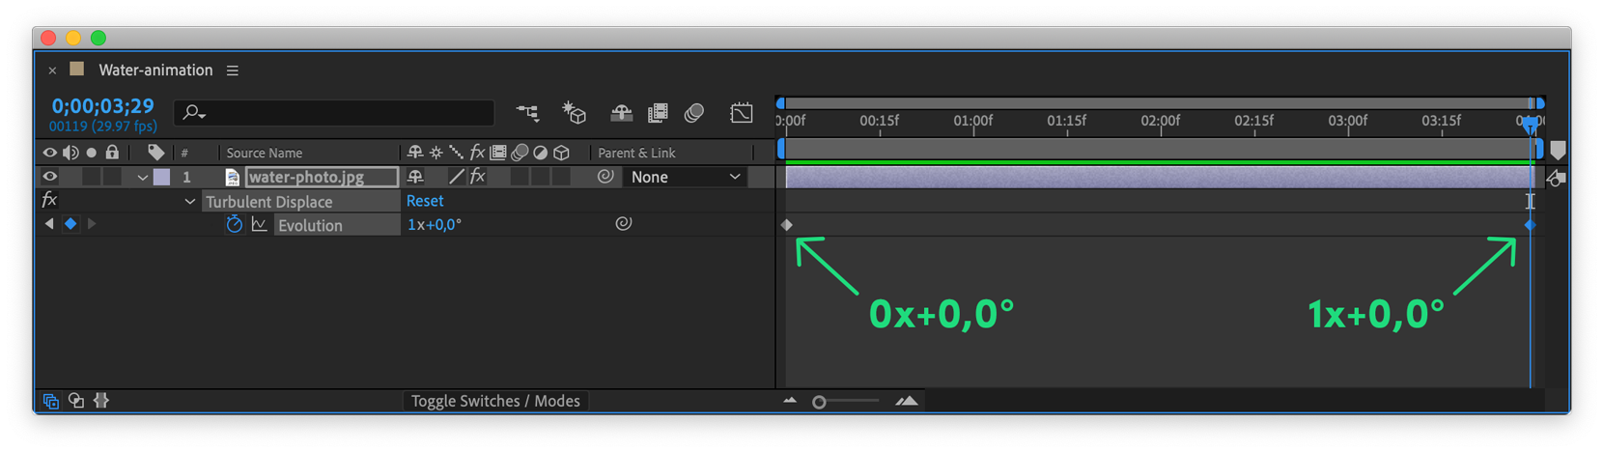Viewport: 1603px width, 452px height.
Task: Click the timeline zoom slider handle
Action: (x=819, y=402)
